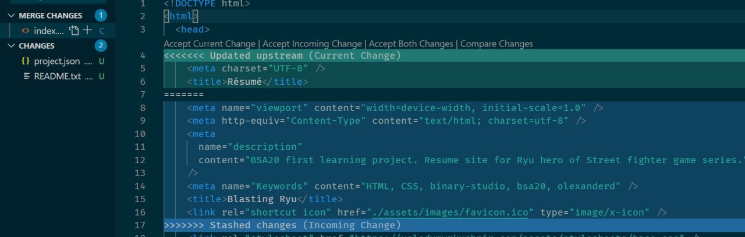Open Compare Changes for the conflict
The image size is (745, 237).
point(496,44)
